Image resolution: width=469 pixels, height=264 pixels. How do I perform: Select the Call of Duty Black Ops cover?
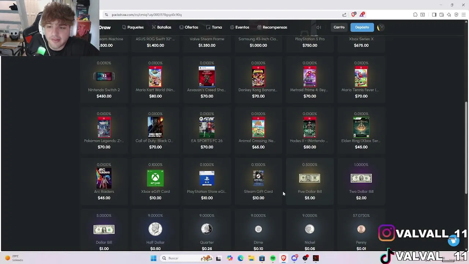[x=155, y=127]
